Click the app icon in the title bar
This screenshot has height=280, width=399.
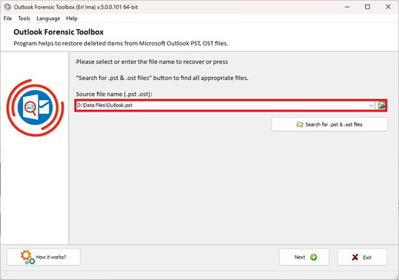click(x=8, y=7)
